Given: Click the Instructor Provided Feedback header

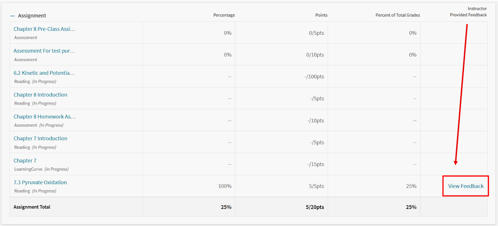Looking at the screenshot, I should pos(468,12).
